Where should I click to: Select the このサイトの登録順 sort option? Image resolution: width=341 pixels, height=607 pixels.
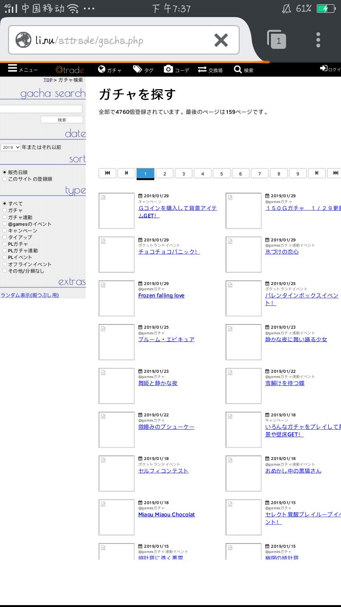click(5, 179)
